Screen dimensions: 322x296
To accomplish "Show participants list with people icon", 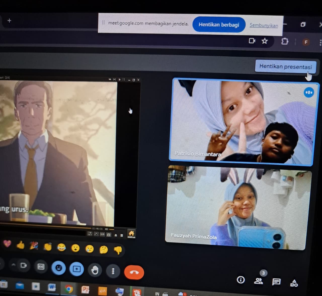I will point(258,281).
